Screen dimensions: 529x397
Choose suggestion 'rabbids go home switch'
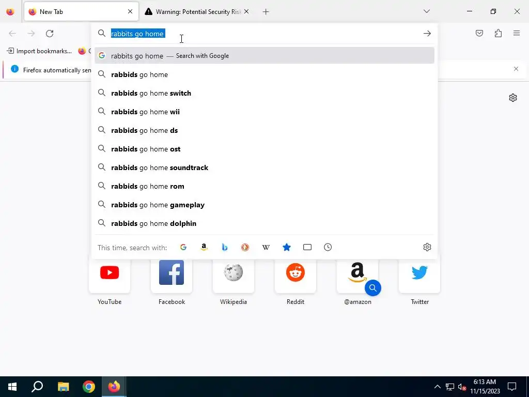pos(264,93)
